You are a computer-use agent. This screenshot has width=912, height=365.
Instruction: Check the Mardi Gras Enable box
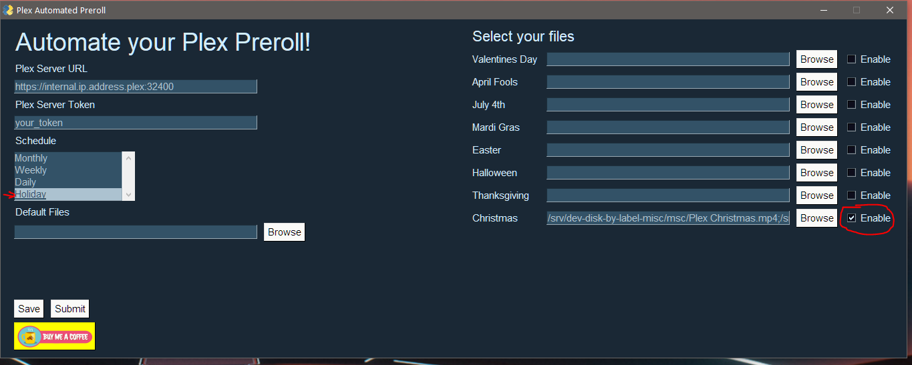coord(851,127)
